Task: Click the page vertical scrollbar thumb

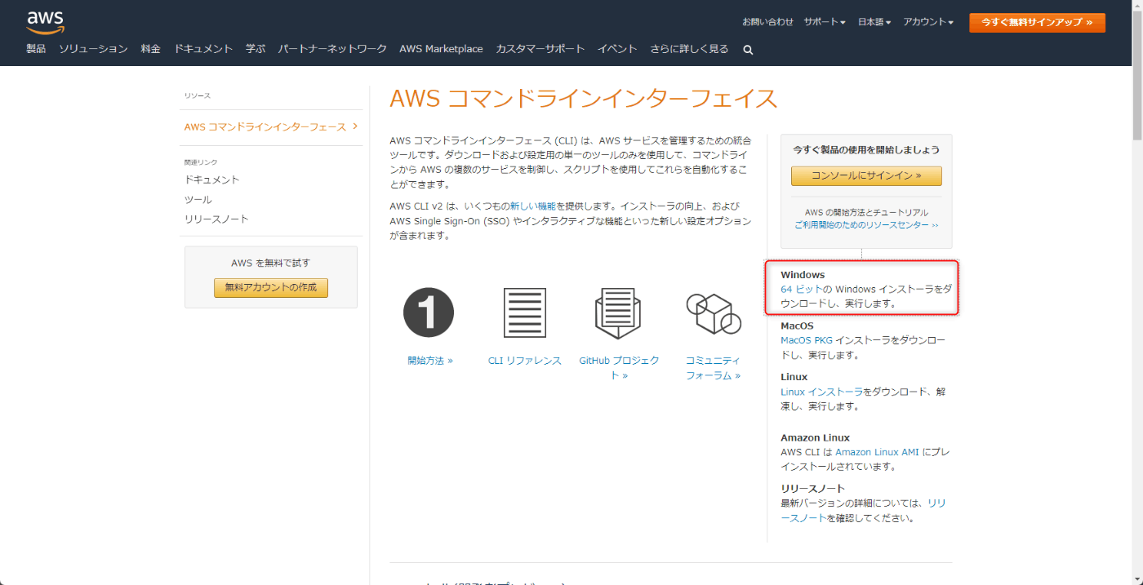Action: pos(1136,73)
